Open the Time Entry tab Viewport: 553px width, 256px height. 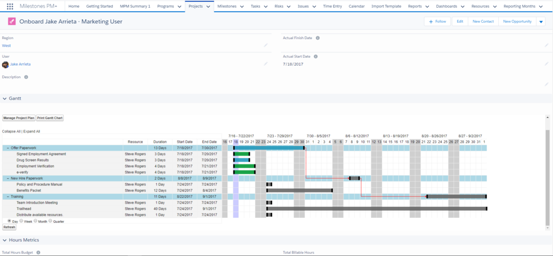(x=332, y=6)
